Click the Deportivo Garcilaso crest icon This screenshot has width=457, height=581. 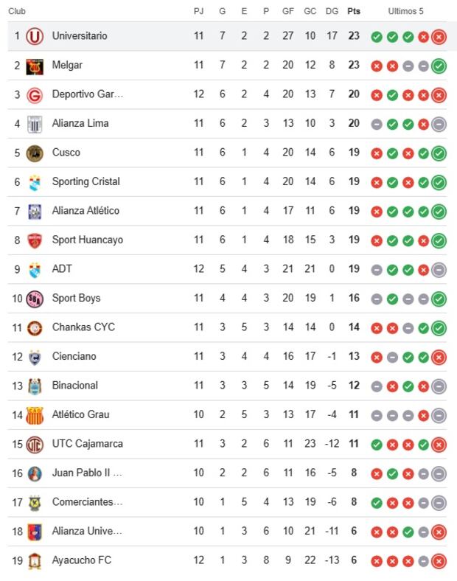click(35, 94)
